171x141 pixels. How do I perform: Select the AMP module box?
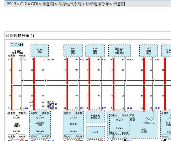[x=96, y=132]
